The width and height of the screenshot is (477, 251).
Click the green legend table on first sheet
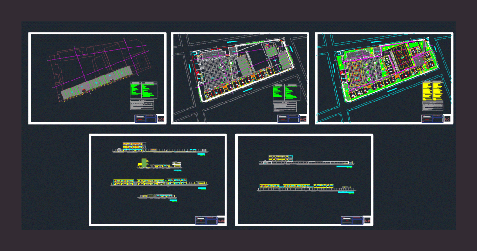coord(144,90)
